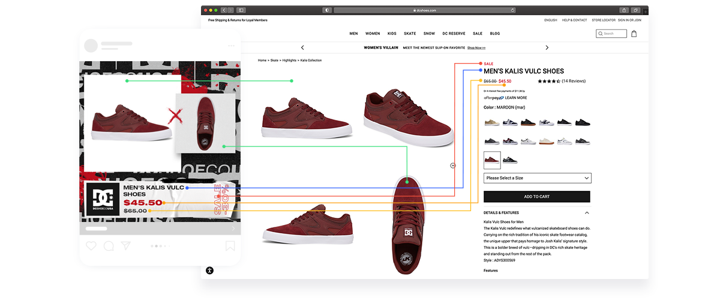Open the ENGLISH language selector
Viewport: 720px width, 300px height.
pyautogui.click(x=551, y=20)
